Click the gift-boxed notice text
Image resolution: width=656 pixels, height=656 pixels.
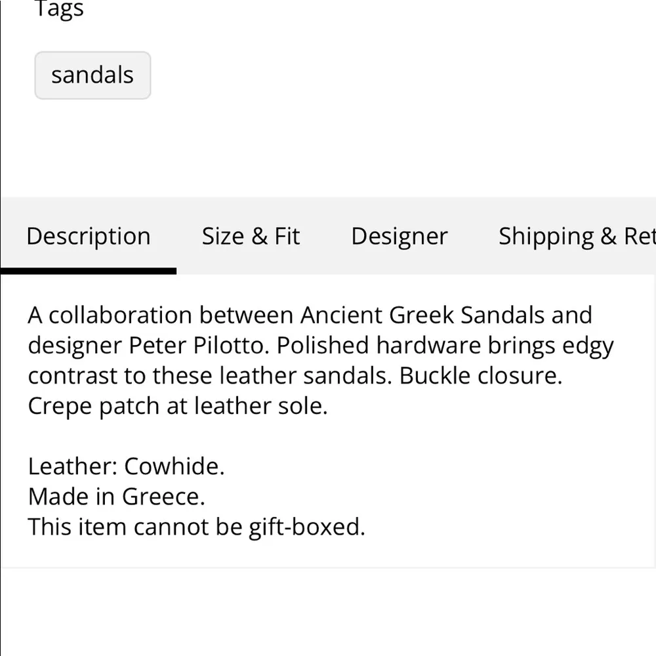click(195, 527)
